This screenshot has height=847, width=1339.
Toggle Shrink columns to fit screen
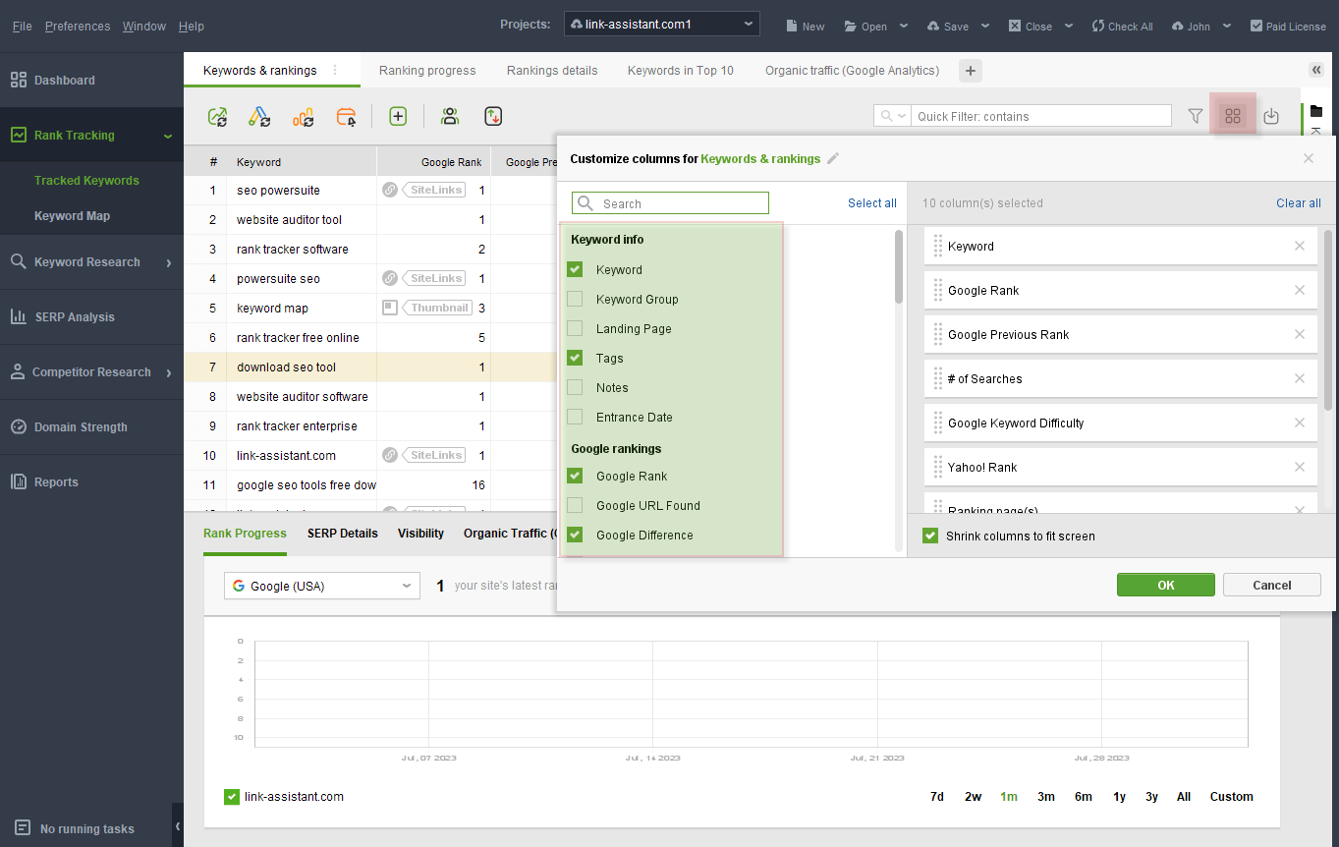click(x=929, y=536)
